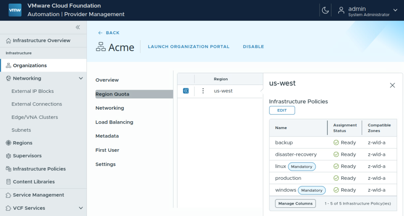Open the Settings tab

(105, 164)
